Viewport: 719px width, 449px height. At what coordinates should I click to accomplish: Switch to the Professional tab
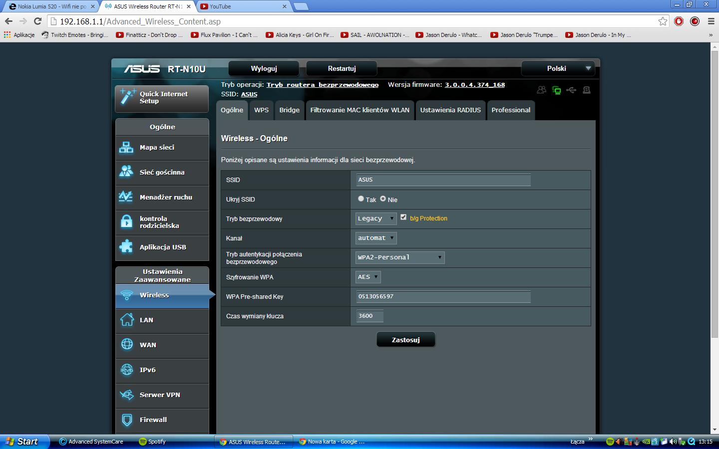[x=511, y=110]
